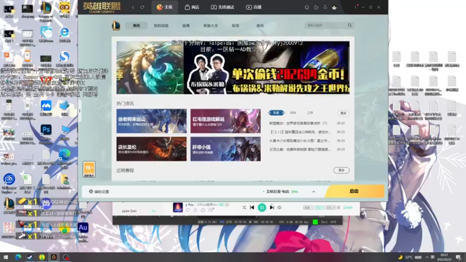Screen dimensions: 466x262
Task: Open the 先锋测试 tab
Action: tap(223, 7)
